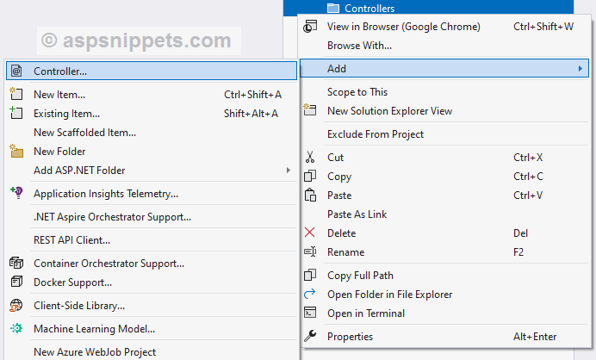The width and height of the screenshot is (596, 360).
Task: Expand the Add submenu arrow
Action: [x=580, y=68]
